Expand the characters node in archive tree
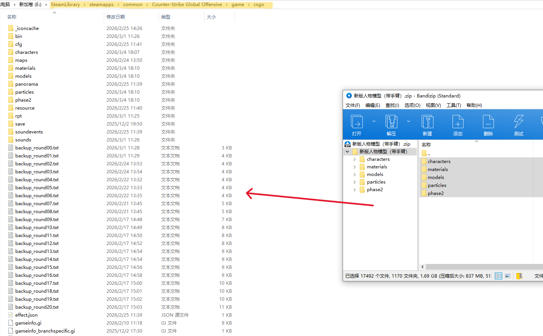 click(355, 159)
